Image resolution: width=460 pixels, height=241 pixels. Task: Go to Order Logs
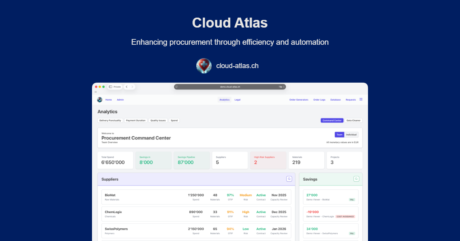319,100
